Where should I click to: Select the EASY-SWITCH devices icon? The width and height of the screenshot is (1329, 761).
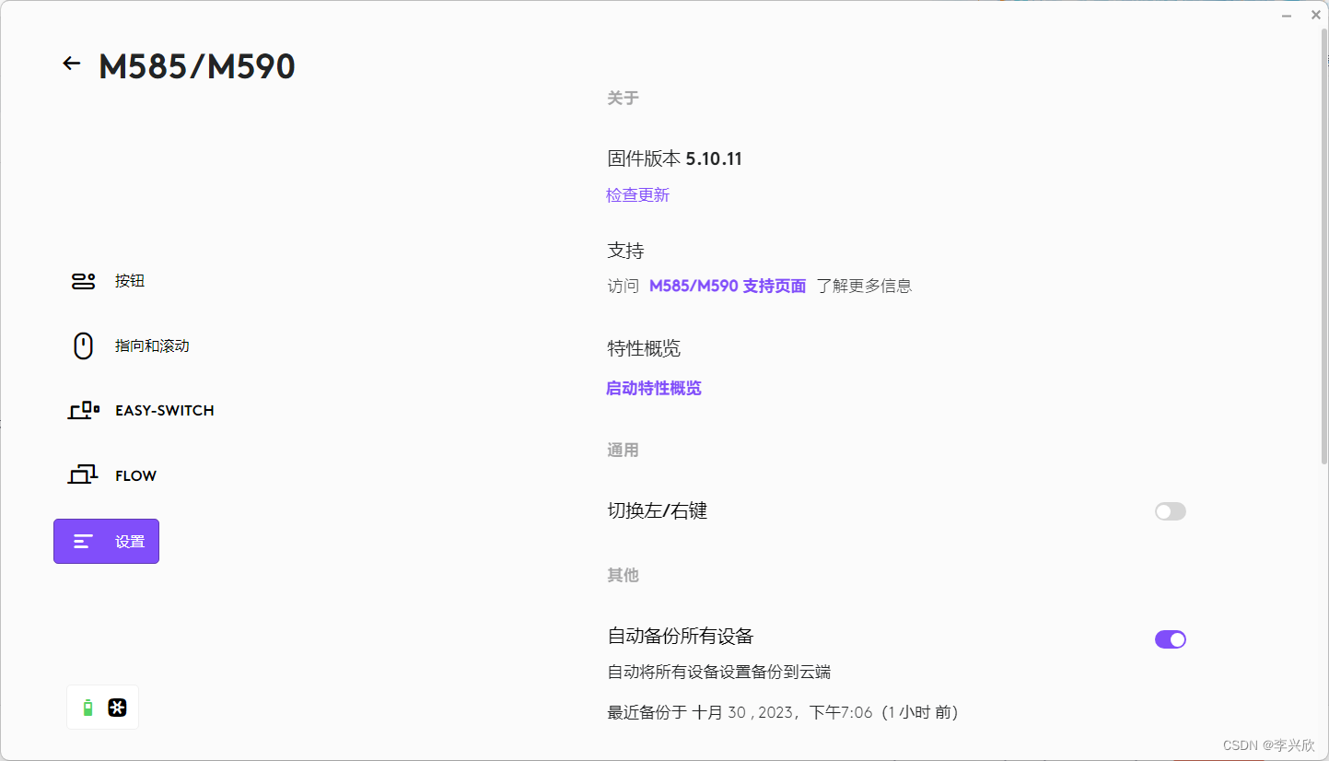[x=84, y=411]
